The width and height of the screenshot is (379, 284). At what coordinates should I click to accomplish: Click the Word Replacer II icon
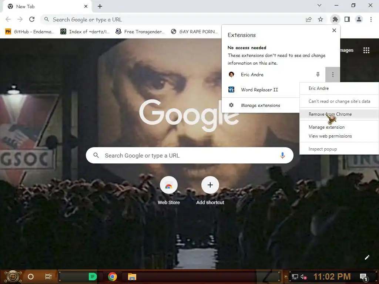(231, 89)
